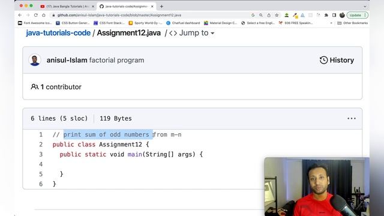
Task: Open the CSS Button Gener... bookmark
Action: coord(73,23)
